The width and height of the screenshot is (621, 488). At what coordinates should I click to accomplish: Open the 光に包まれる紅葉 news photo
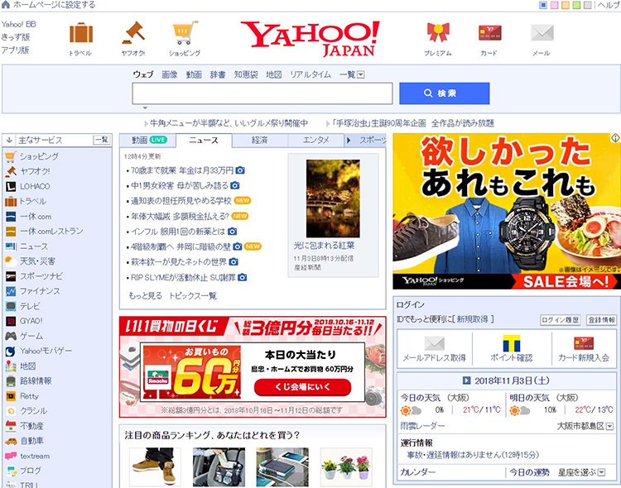point(333,199)
